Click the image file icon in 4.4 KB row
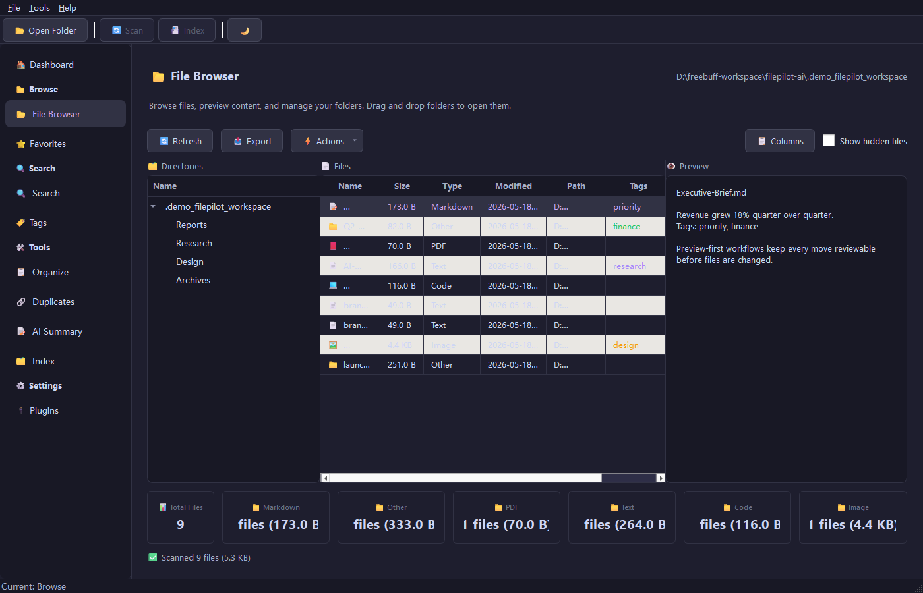 [x=333, y=345]
